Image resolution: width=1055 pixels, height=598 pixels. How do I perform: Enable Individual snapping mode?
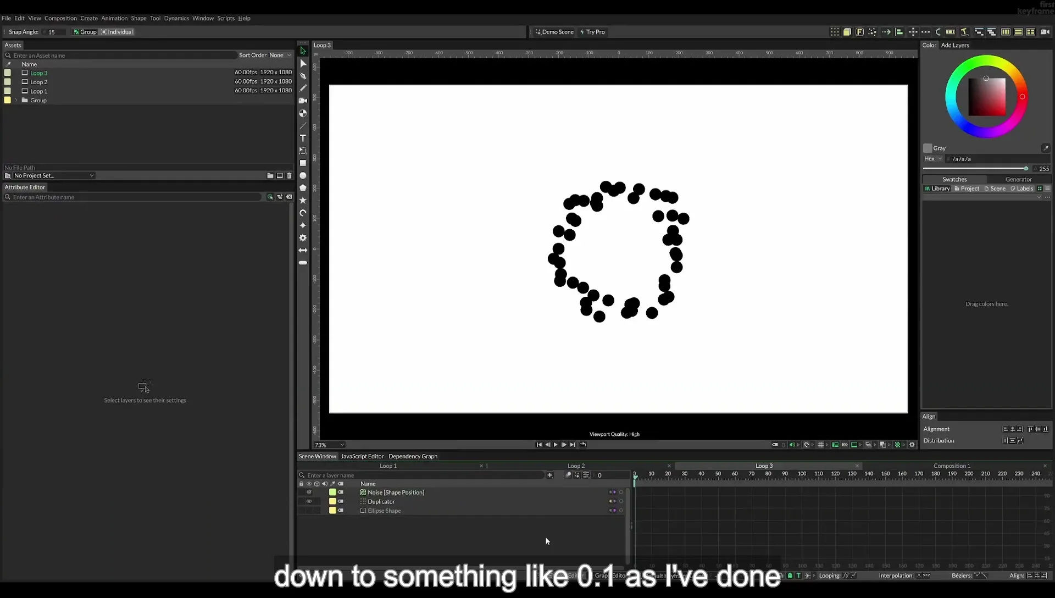(117, 32)
